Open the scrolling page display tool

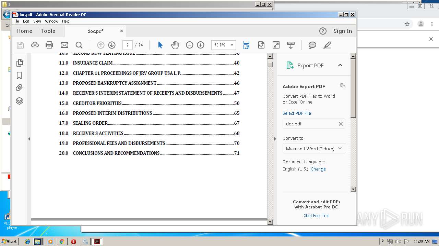[291, 45]
